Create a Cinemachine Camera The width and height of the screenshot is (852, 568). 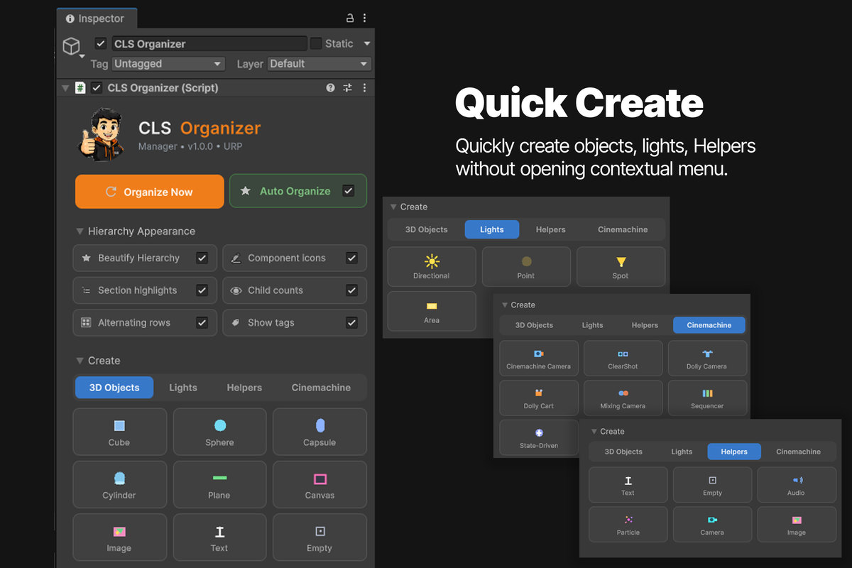(539, 358)
